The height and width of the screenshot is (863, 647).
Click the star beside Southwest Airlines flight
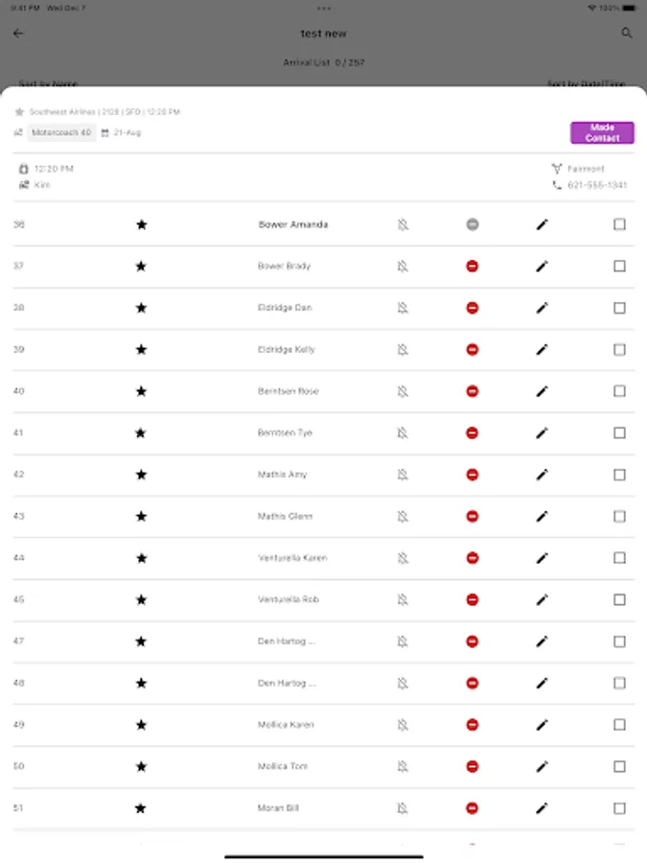19,112
